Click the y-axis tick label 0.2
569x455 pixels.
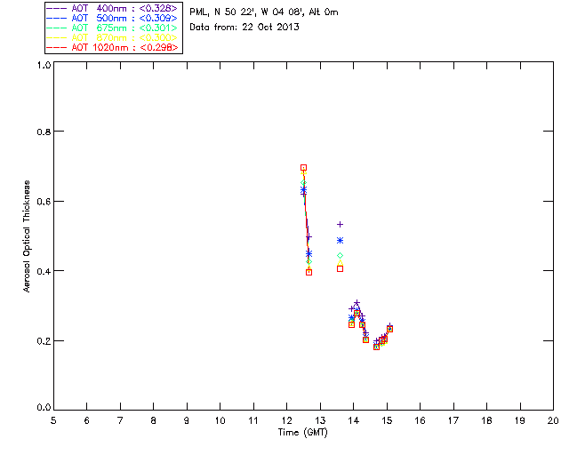click(44, 341)
